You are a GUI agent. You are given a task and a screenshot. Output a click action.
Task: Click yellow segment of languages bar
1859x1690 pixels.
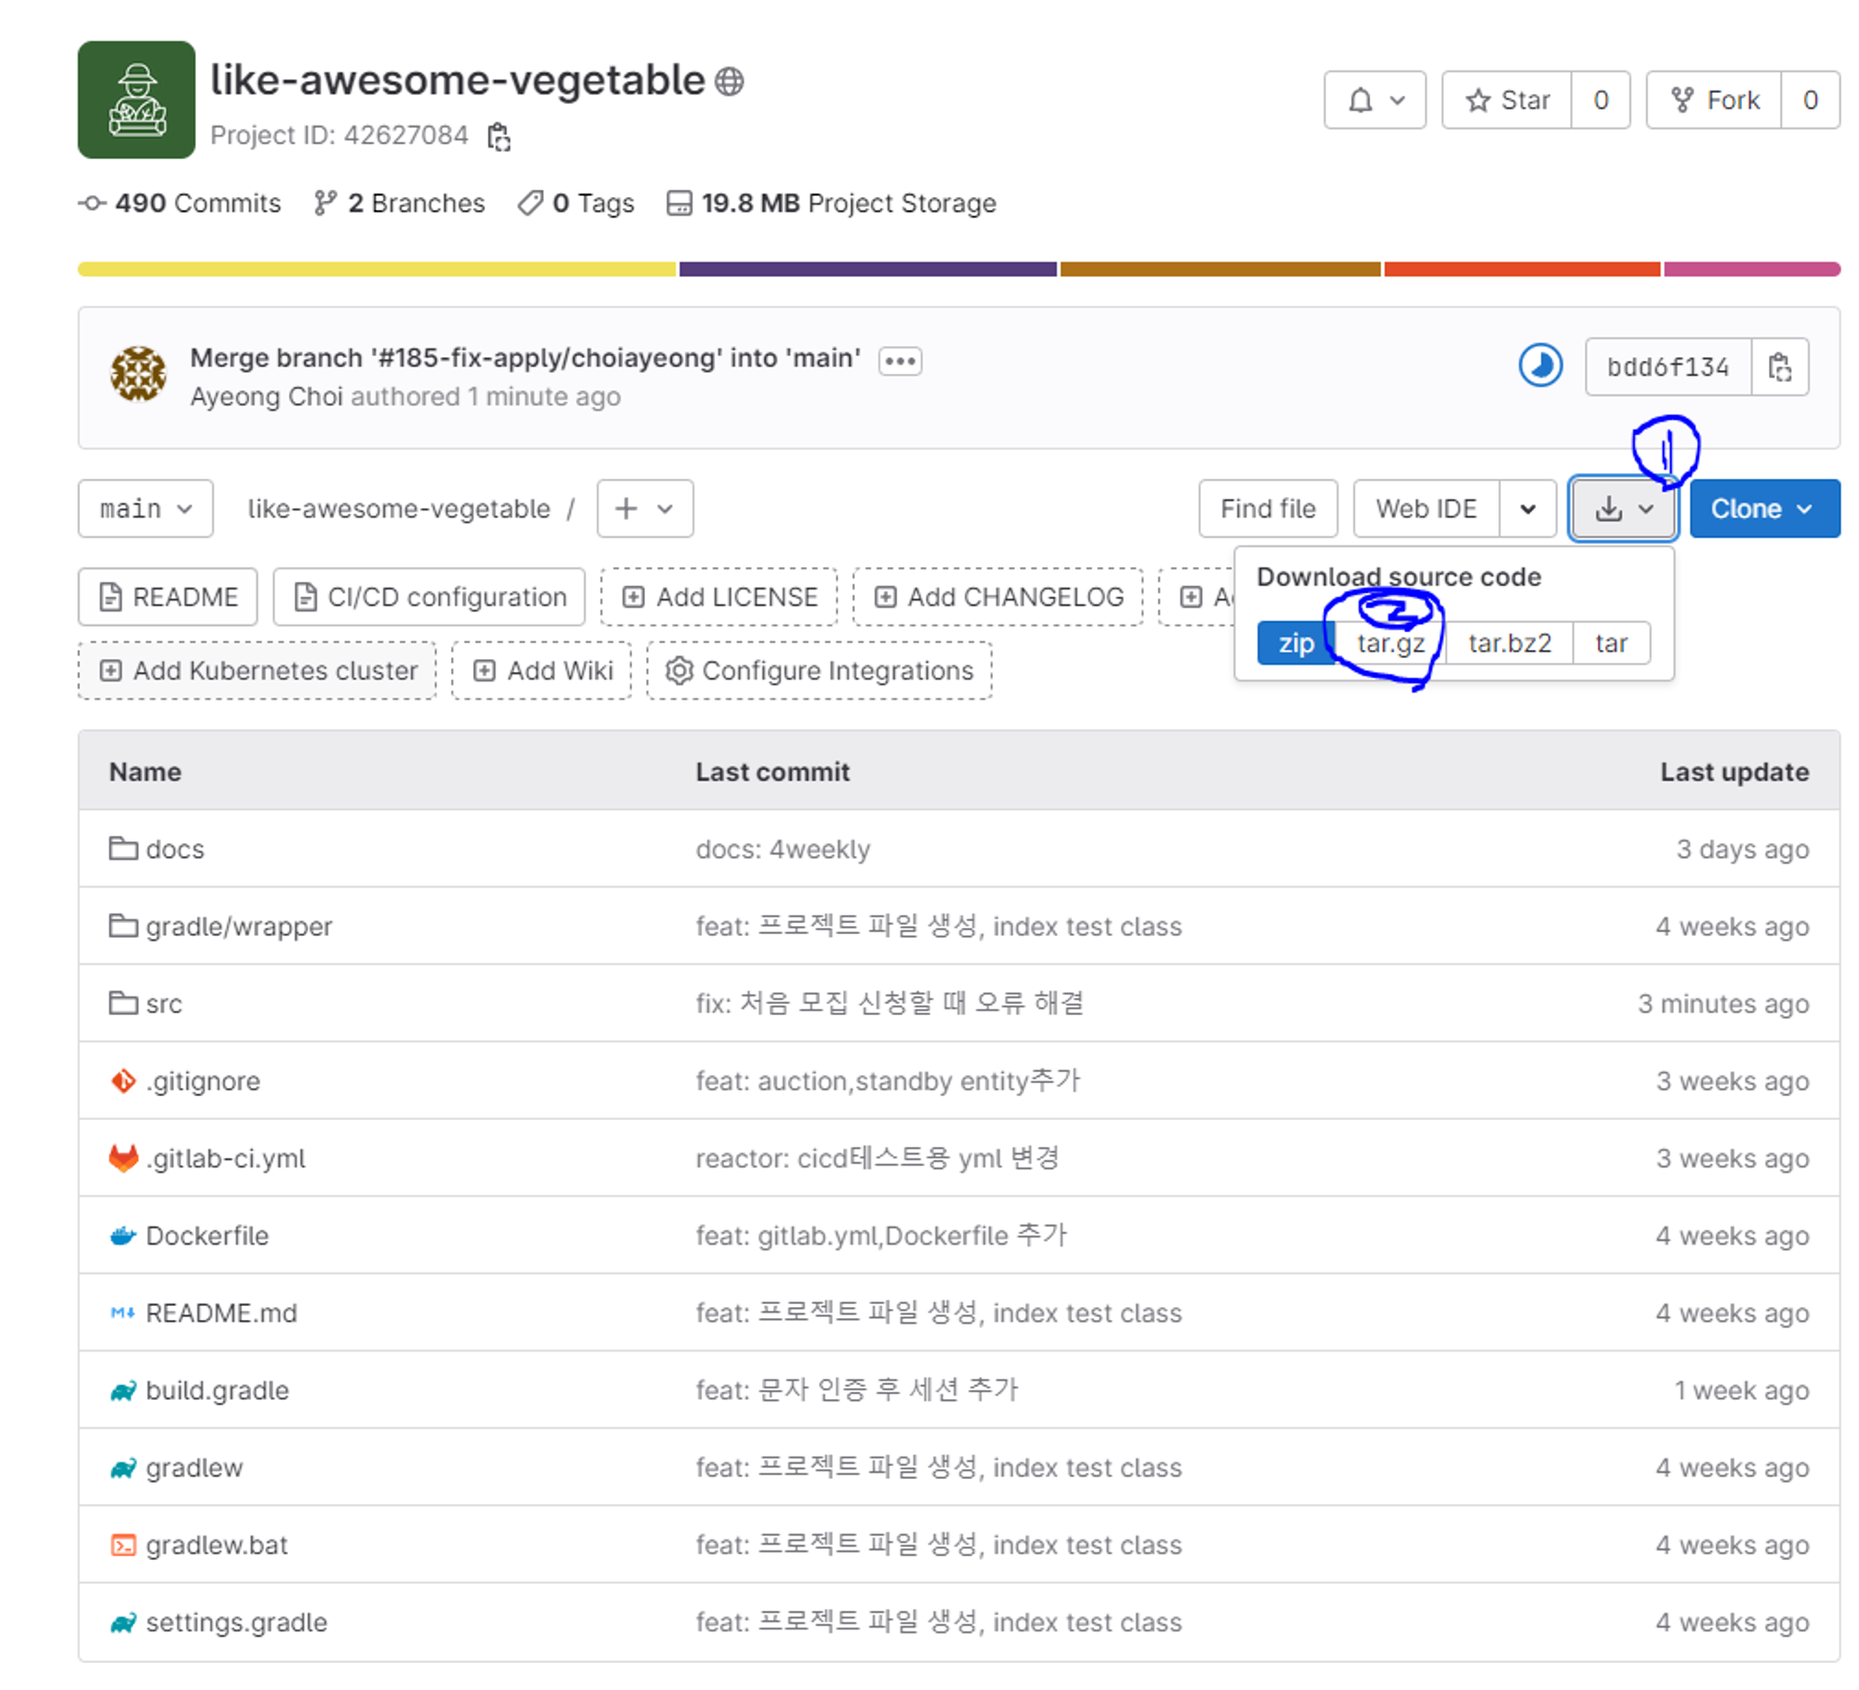pos(376,270)
